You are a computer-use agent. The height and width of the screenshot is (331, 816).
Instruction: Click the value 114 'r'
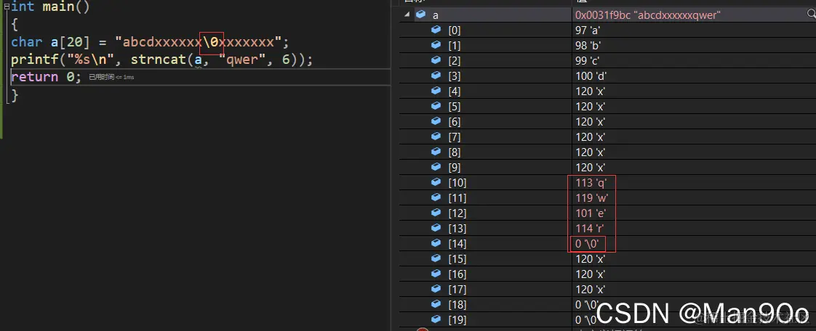(x=590, y=229)
